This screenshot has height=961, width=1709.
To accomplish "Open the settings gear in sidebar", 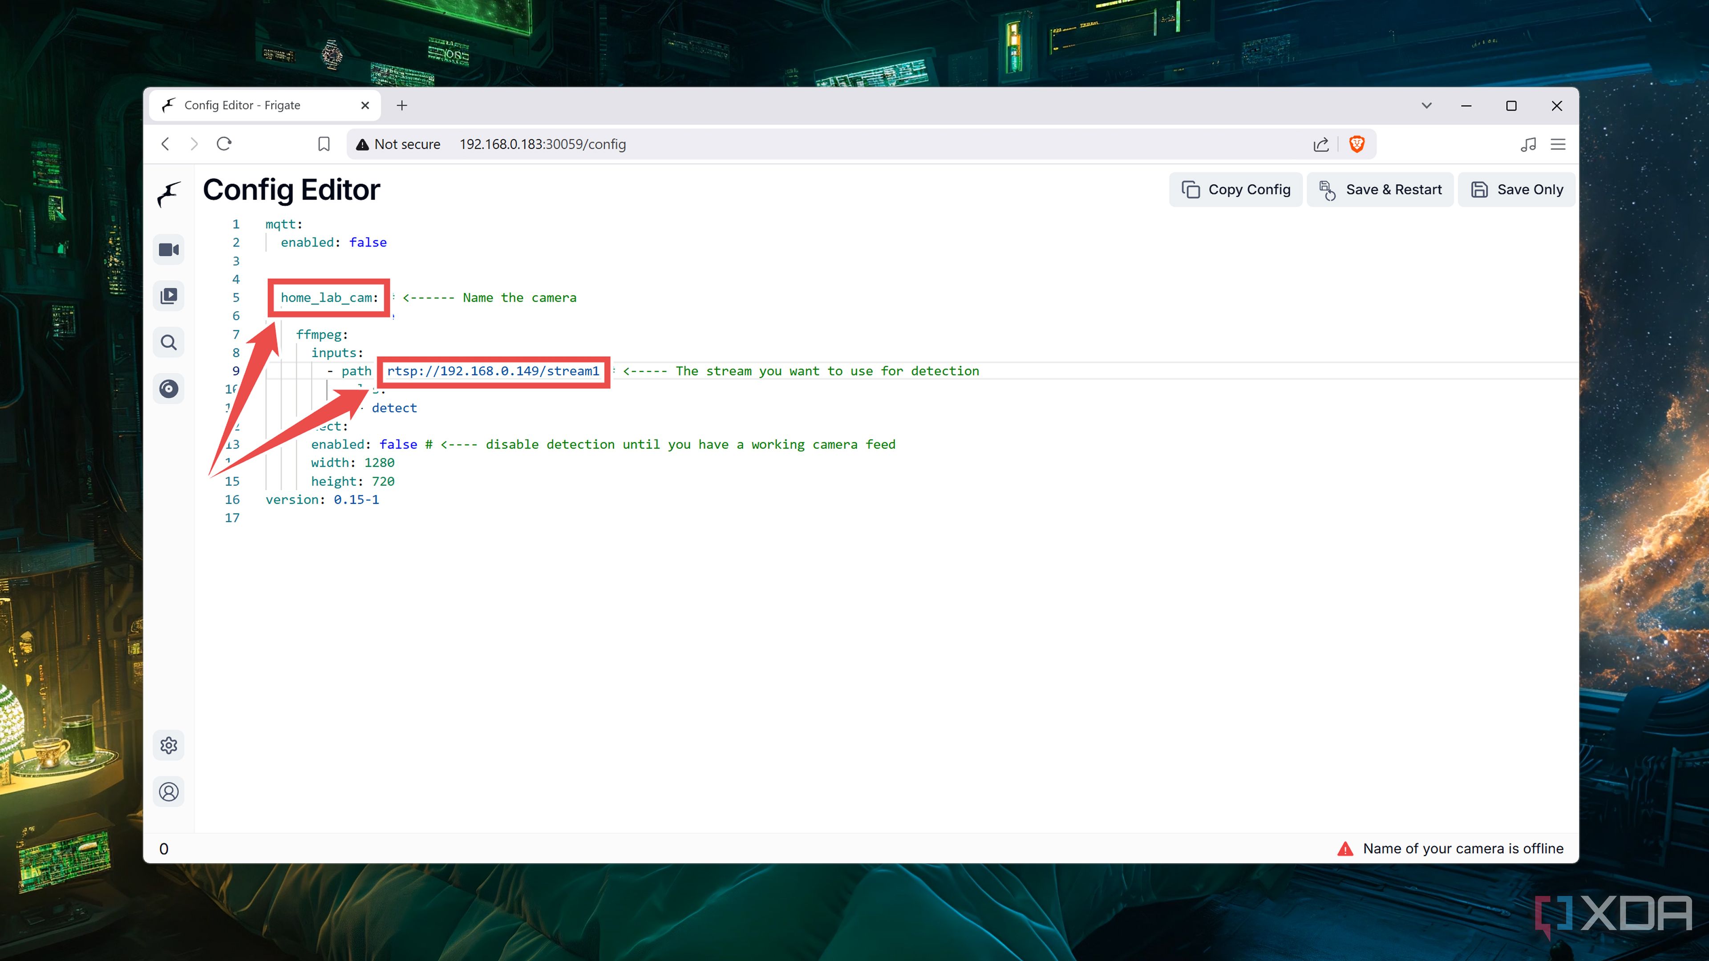I will coord(169,746).
